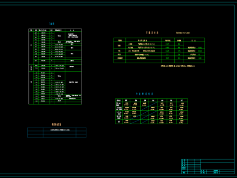Select the orange title above the upper-right table

click(152, 33)
